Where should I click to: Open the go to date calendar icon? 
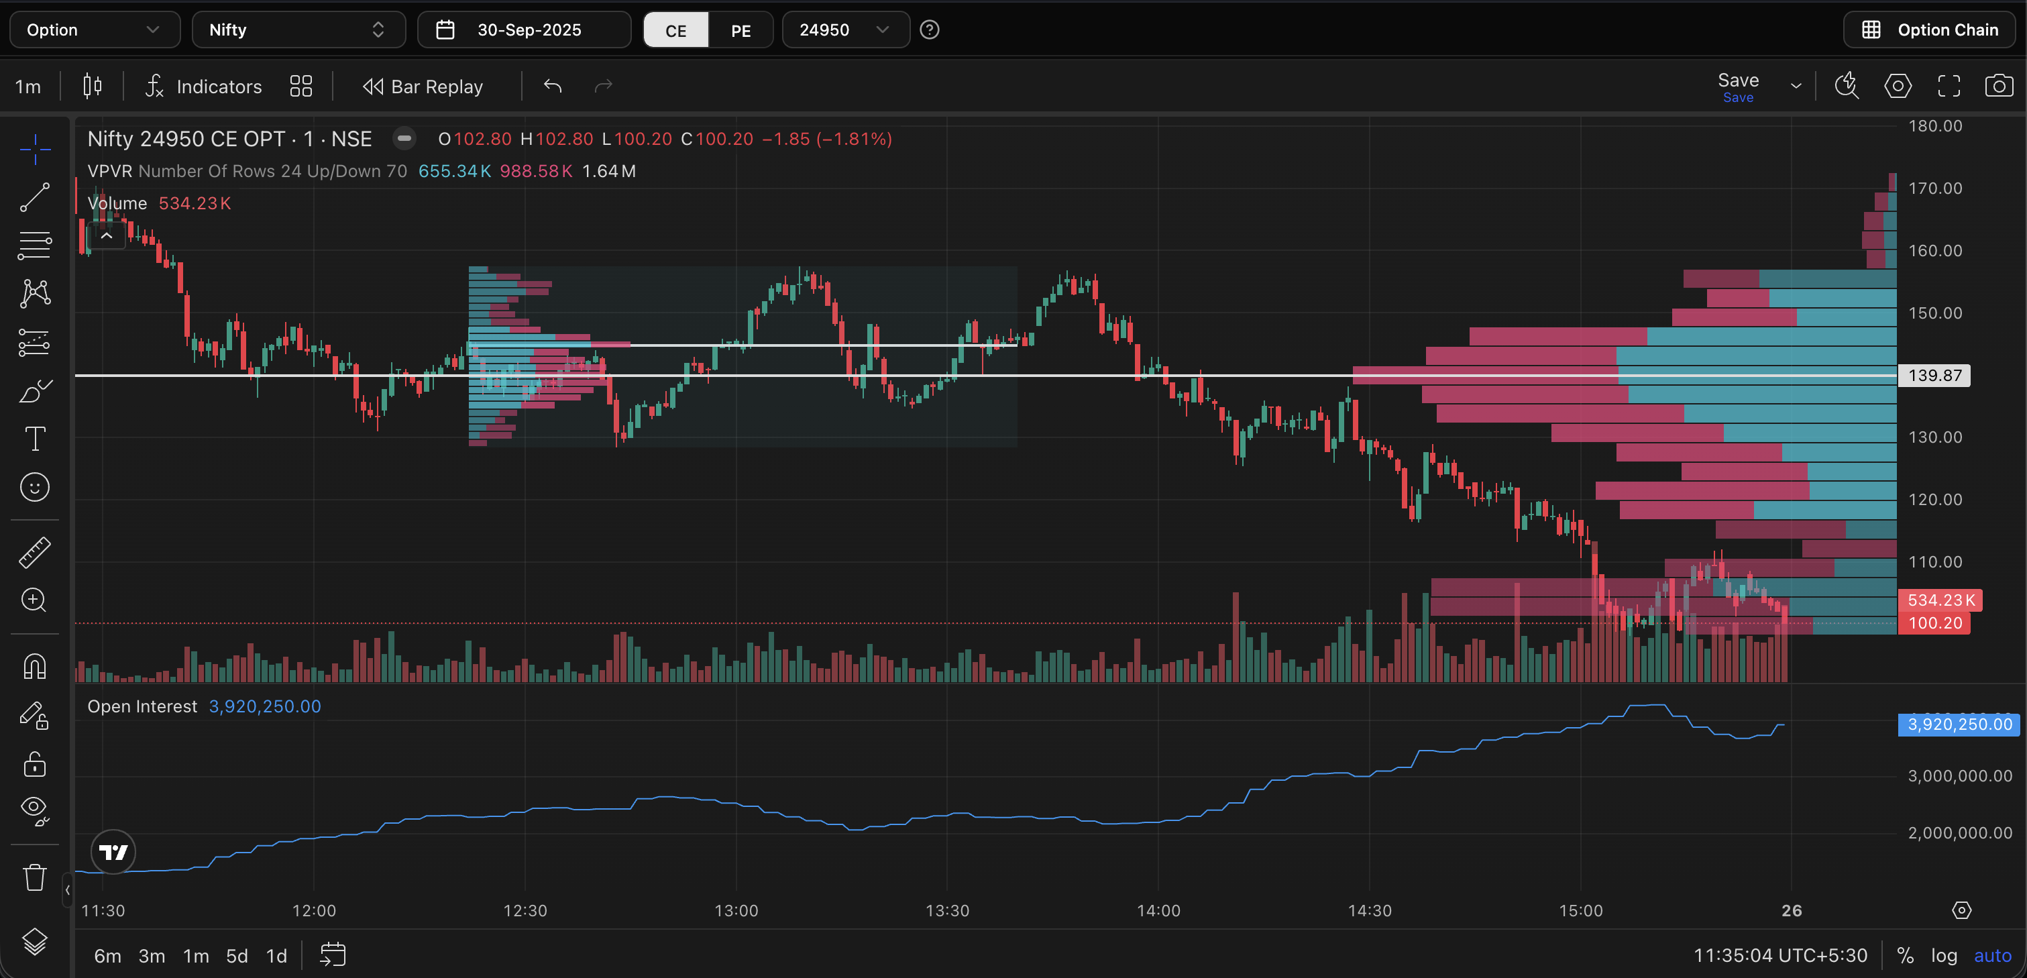pos(333,955)
